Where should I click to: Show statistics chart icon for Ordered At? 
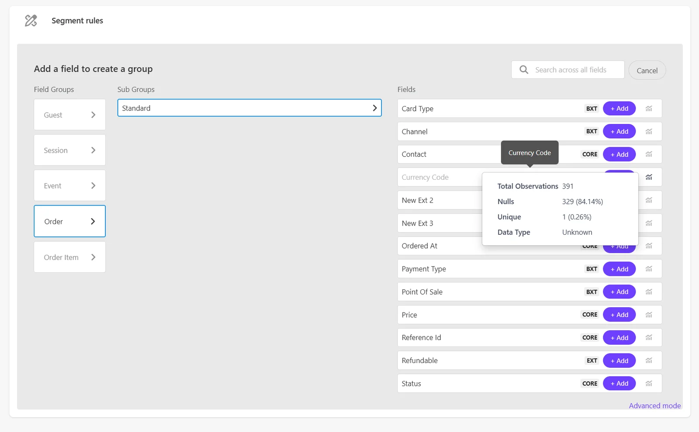649,246
